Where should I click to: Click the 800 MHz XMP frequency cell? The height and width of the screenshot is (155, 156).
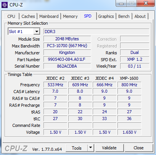pyautogui.click(x=129, y=85)
